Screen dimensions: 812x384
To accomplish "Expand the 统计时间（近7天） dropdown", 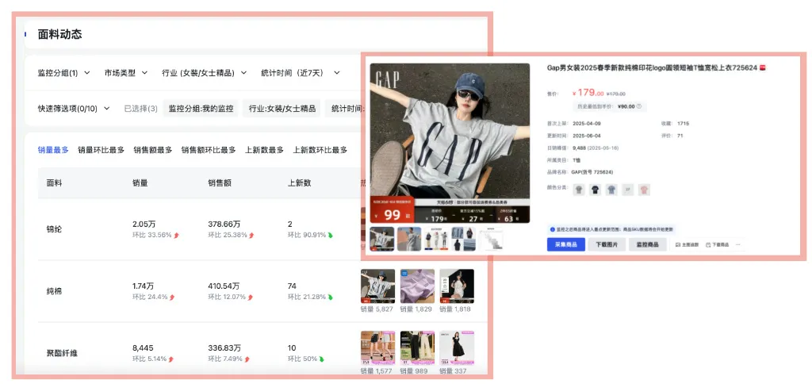I will pyautogui.click(x=301, y=73).
